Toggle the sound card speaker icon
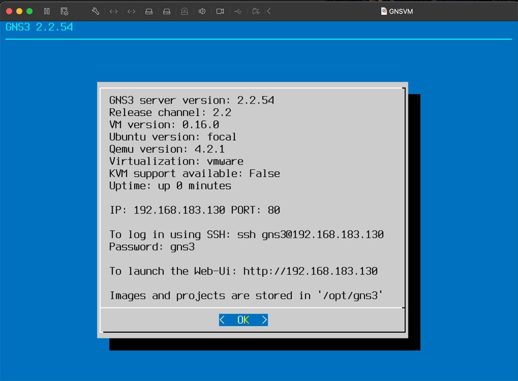The image size is (518, 381). click(202, 11)
